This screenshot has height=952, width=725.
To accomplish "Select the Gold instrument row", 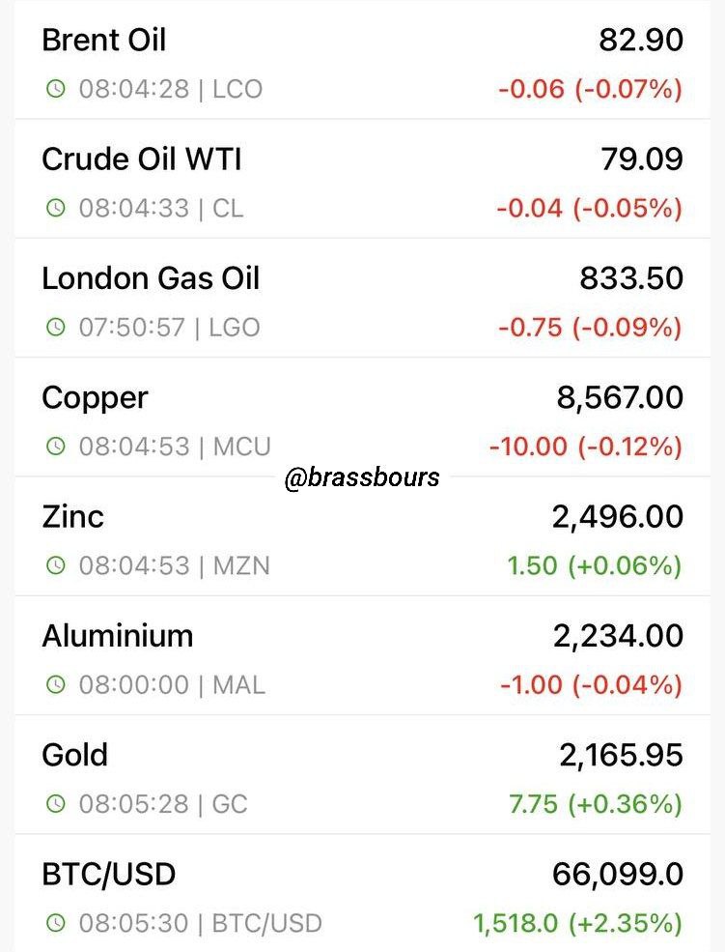I will (363, 774).
